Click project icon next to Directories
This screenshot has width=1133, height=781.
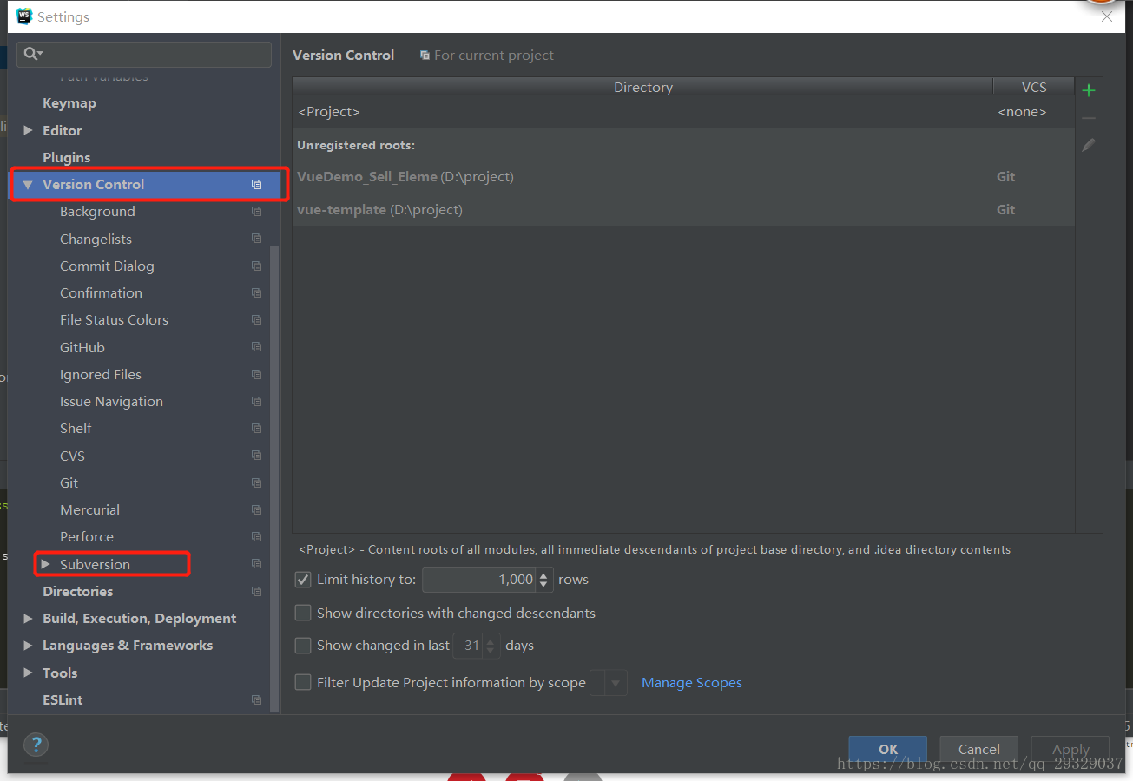click(x=256, y=591)
